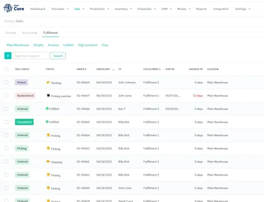Click the Picked sale status badge
This screenshot has width=264, height=202.
[21, 82]
